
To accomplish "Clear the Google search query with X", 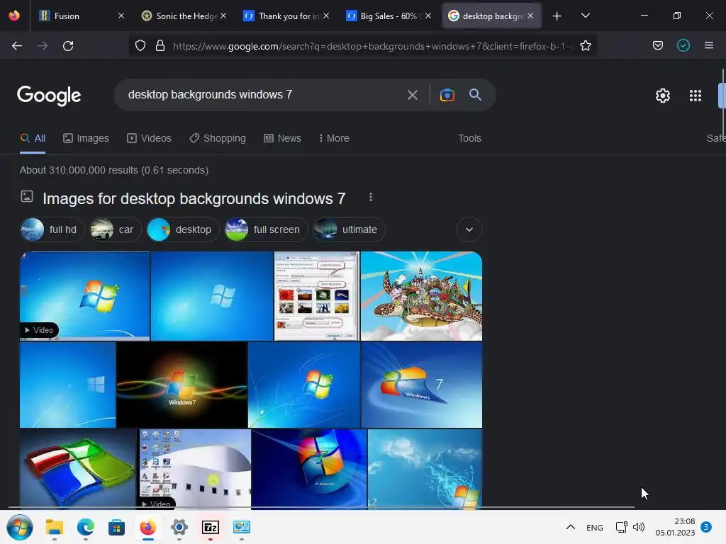I will (x=412, y=96).
